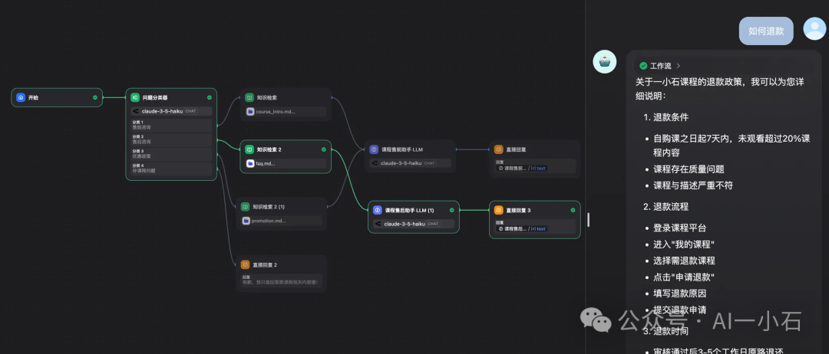Click claude-3-5-haiku in 课程售后助手 LLM (1)
Screen dimensions: 829x354
point(405,224)
